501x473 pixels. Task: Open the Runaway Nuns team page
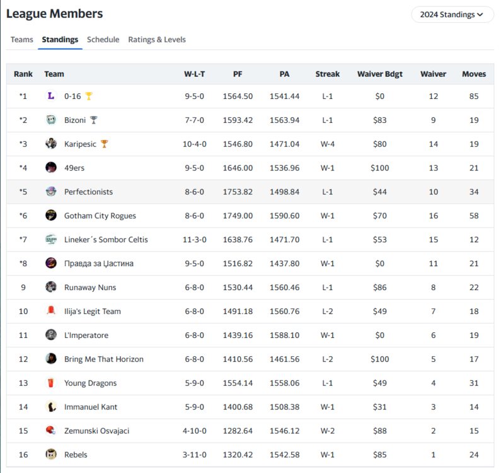pos(90,288)
